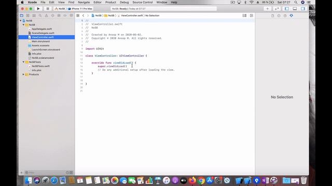332x186 pixels.
Task: Select SceneDelegate.swift in navigator
Action: click(43, 33)
